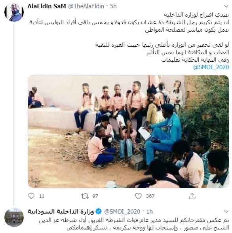Image resolution: width=232 pixels, height=233 pixels.
Task: Open the @SMOI_2020 mention link
Action: (x=211, y=67)
